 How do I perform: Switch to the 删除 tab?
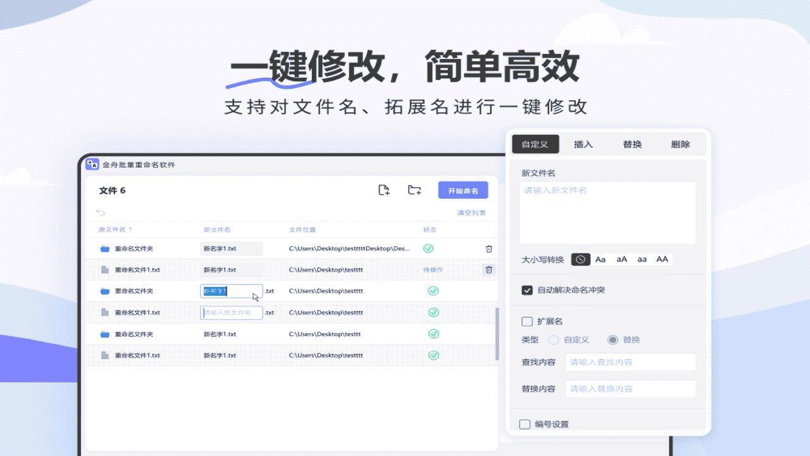point(680,144)
